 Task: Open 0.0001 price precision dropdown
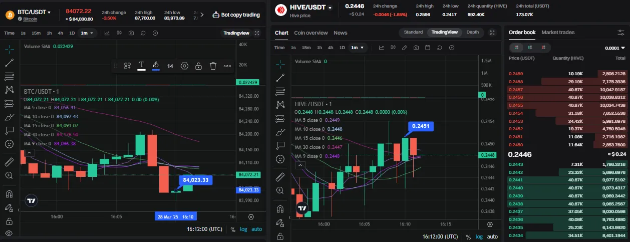click(x=615, y=48)
